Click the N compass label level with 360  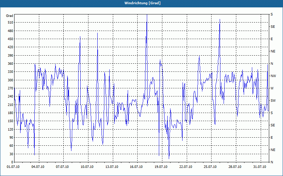pos(272,64)
